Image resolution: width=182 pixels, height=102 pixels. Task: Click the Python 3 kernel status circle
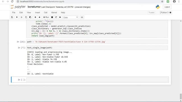(x=170, y=12)
